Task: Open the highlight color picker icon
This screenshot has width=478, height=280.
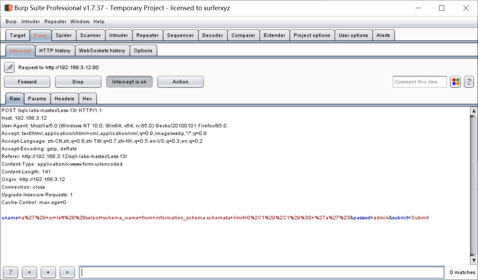Action: point(456,82)
